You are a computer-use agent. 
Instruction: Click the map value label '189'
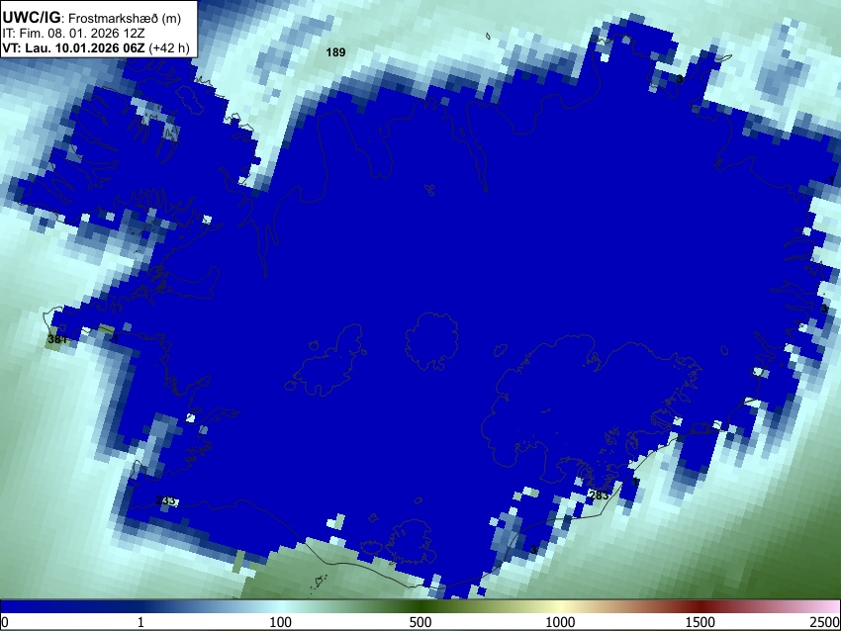pyautogui.click(x=335, y=52)
